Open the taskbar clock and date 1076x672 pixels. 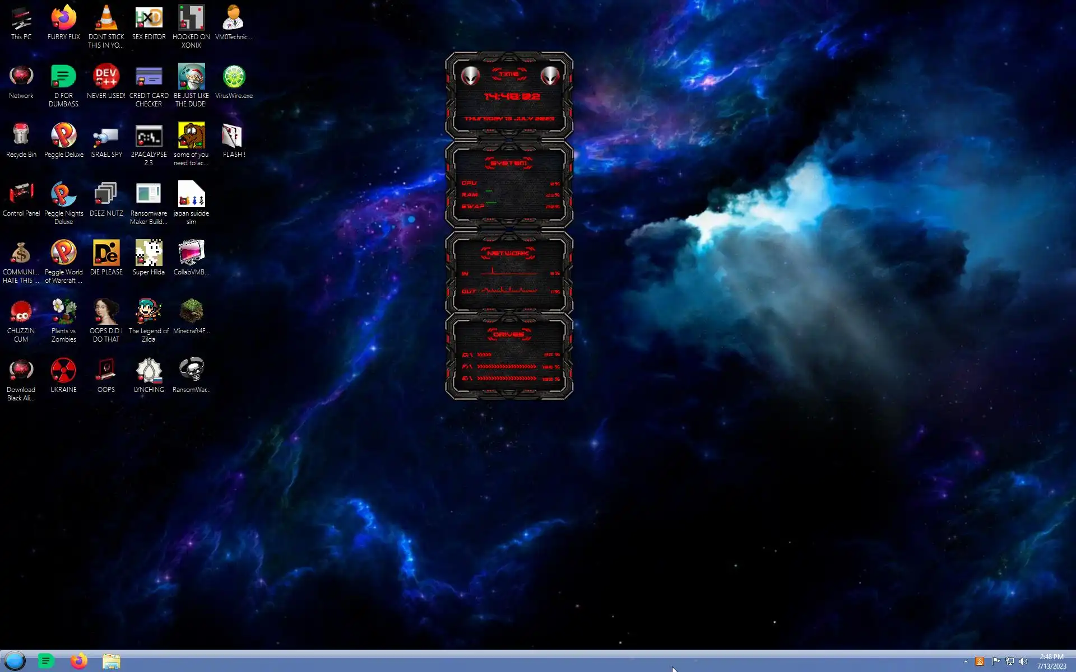point(1051,661)
